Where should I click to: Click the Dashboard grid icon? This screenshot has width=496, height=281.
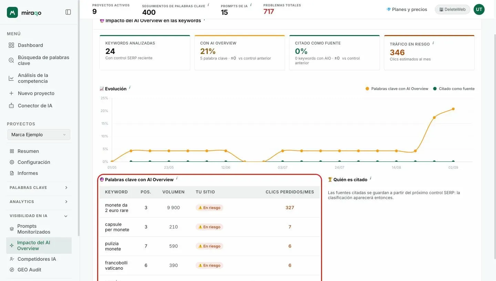[11, 45]
